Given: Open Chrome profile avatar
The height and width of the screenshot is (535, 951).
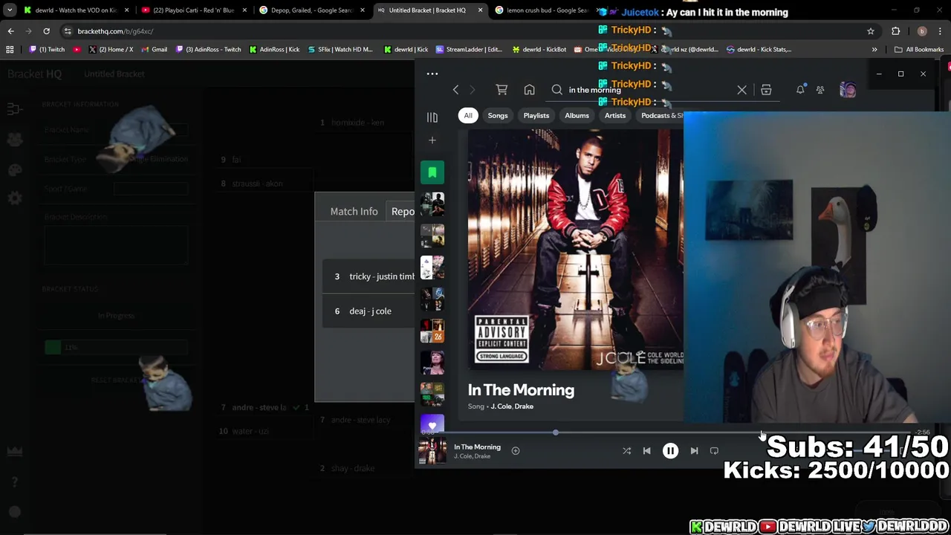Looking at the screenshot, I should pos(922,31).
